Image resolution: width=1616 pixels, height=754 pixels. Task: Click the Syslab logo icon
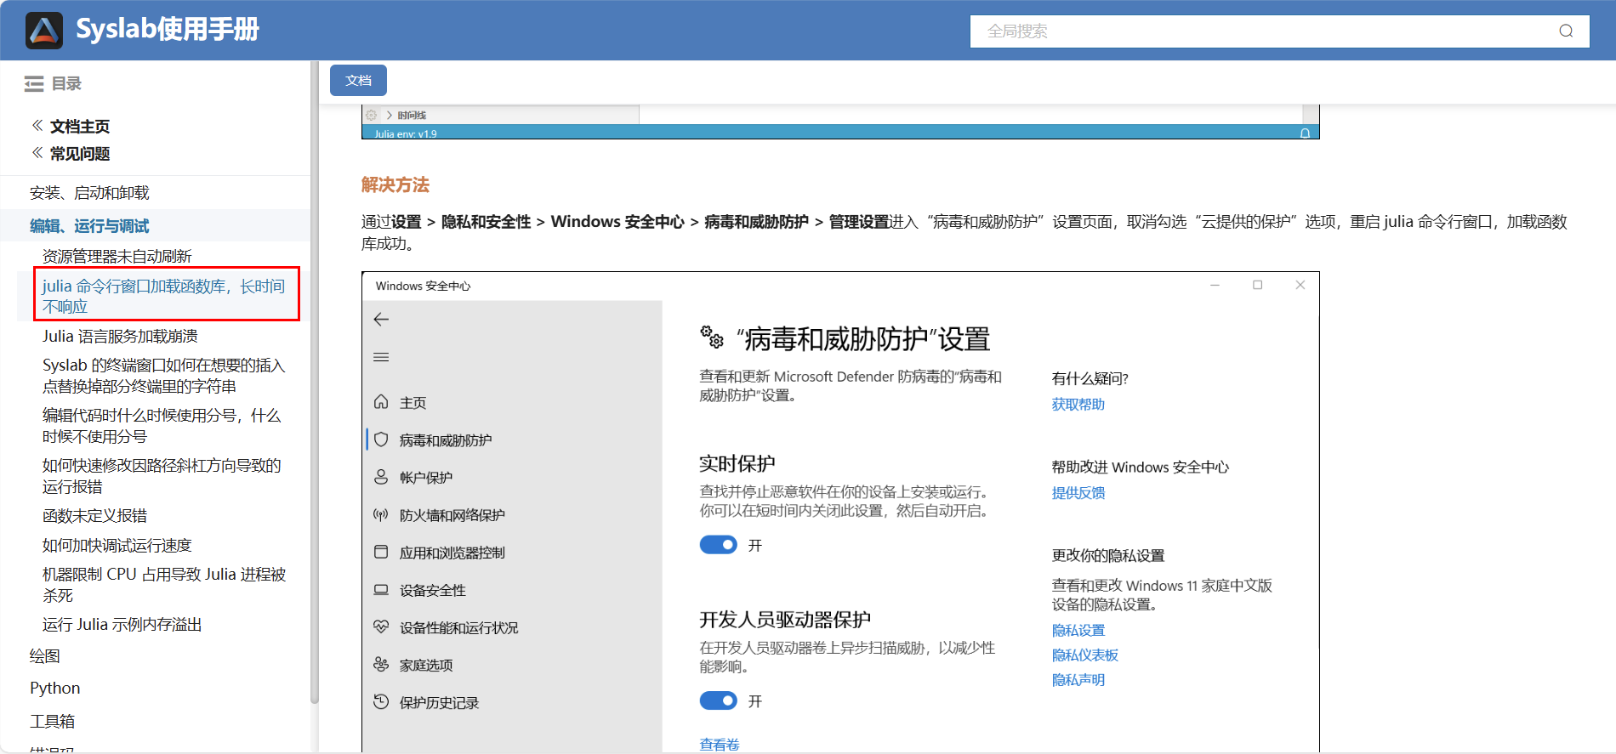[x=44, y=30]
